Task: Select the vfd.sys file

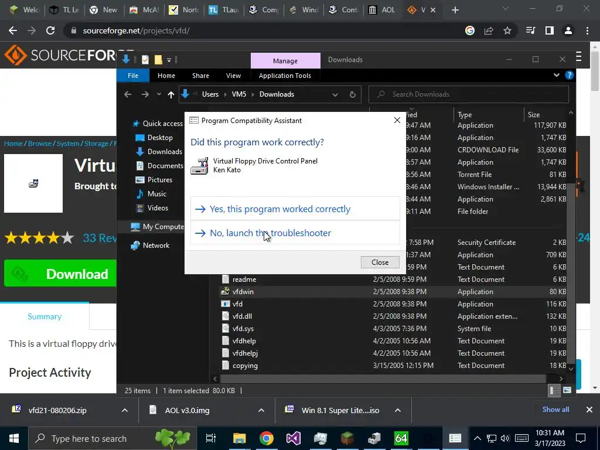Action: [x=243, y=328]
